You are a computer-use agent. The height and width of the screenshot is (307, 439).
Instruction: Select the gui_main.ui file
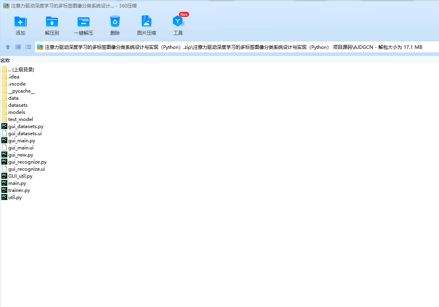pos(17,148)
